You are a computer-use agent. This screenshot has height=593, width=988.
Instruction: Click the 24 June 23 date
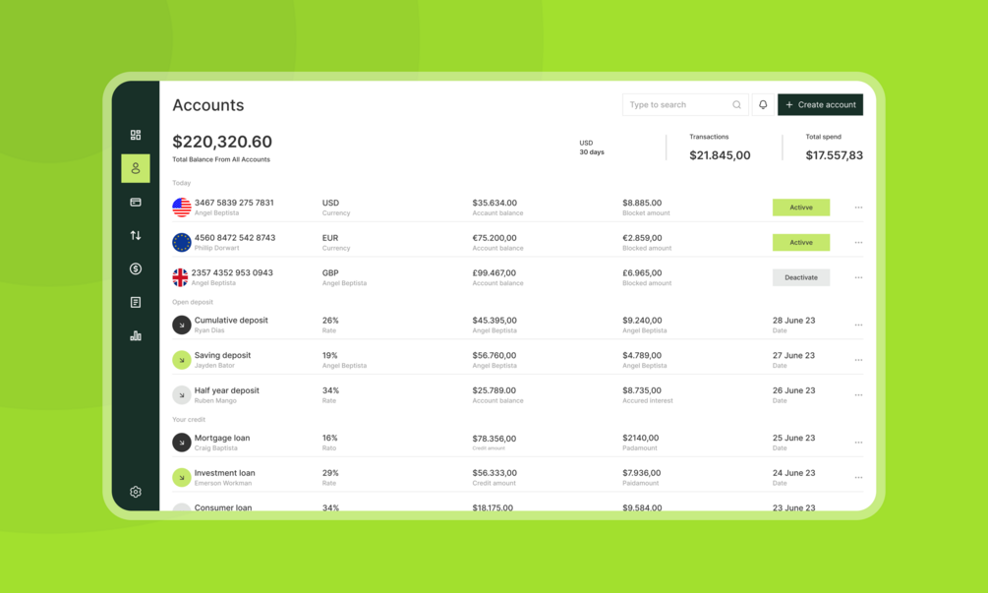click(794, 473)
